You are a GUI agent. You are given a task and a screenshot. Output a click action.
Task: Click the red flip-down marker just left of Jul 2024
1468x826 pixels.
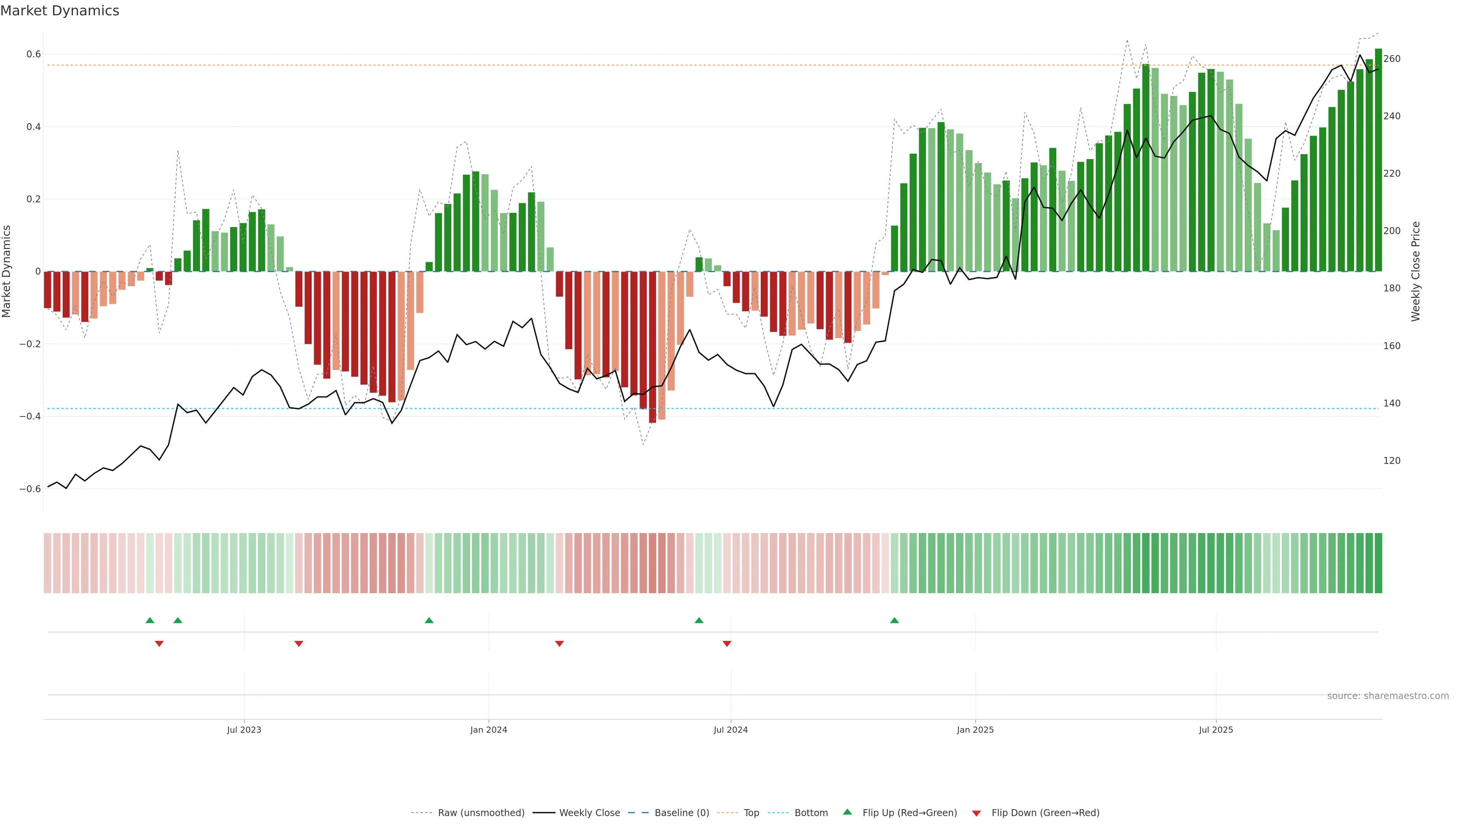tap(727, 644)
